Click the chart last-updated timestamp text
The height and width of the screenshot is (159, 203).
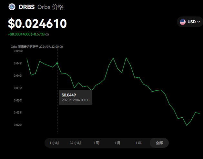(x=37, y=46)
